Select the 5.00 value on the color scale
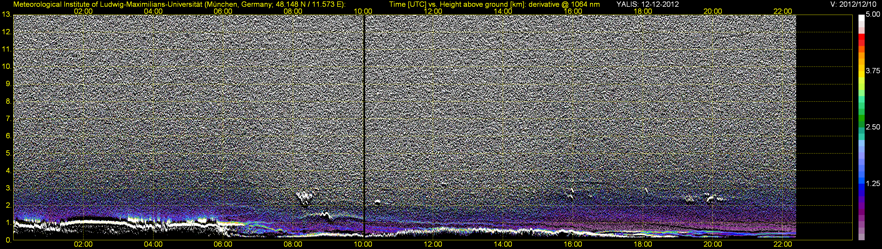This screenshot has height=249, width=882. coord(872,15)
